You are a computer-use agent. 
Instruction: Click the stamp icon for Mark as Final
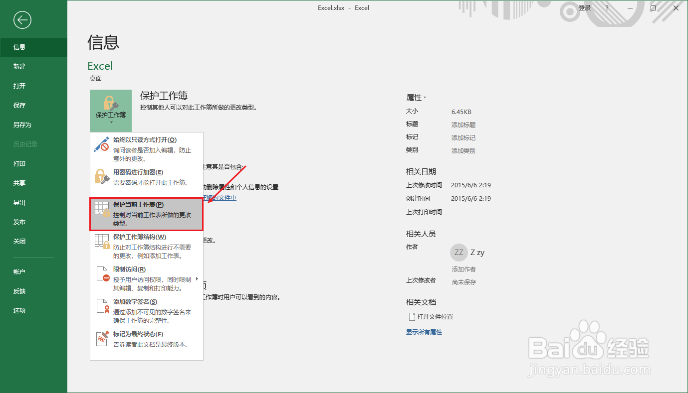coord(102,339)
